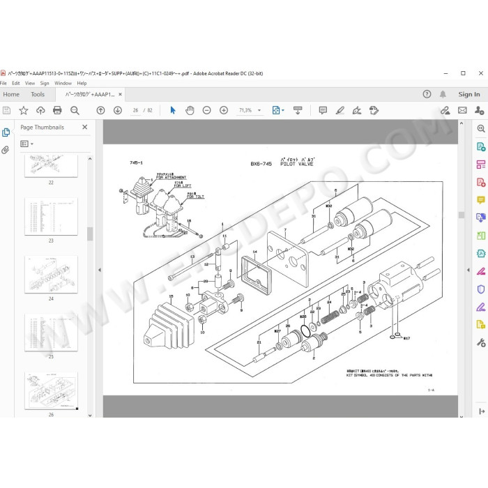This screenshot has width=488, height=488.
Task: Open the find text magnifier tool
Action: tap(75, 110)
